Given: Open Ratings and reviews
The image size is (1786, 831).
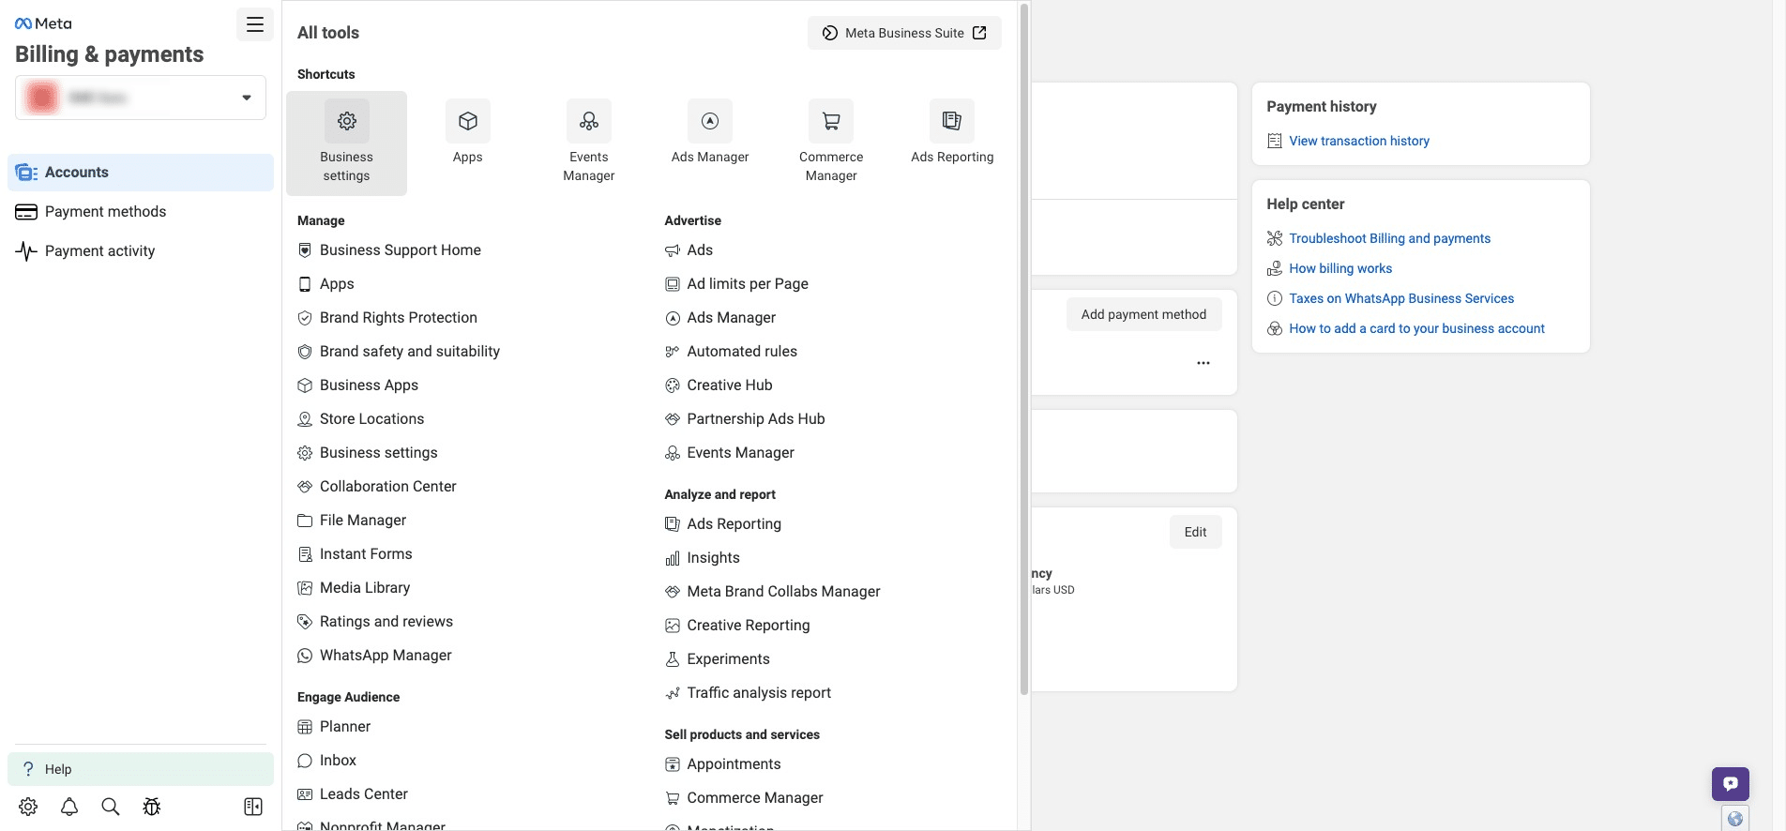Looking at the screenshot, I should pyautogui.click(x=374, y=622).
